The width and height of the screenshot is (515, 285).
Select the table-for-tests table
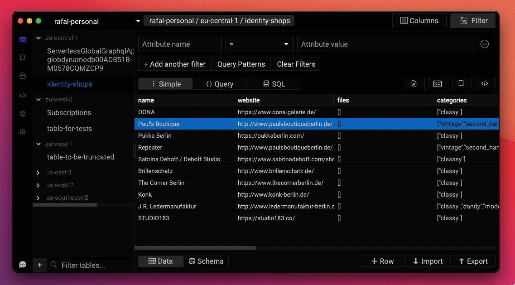tap(69, 129)
